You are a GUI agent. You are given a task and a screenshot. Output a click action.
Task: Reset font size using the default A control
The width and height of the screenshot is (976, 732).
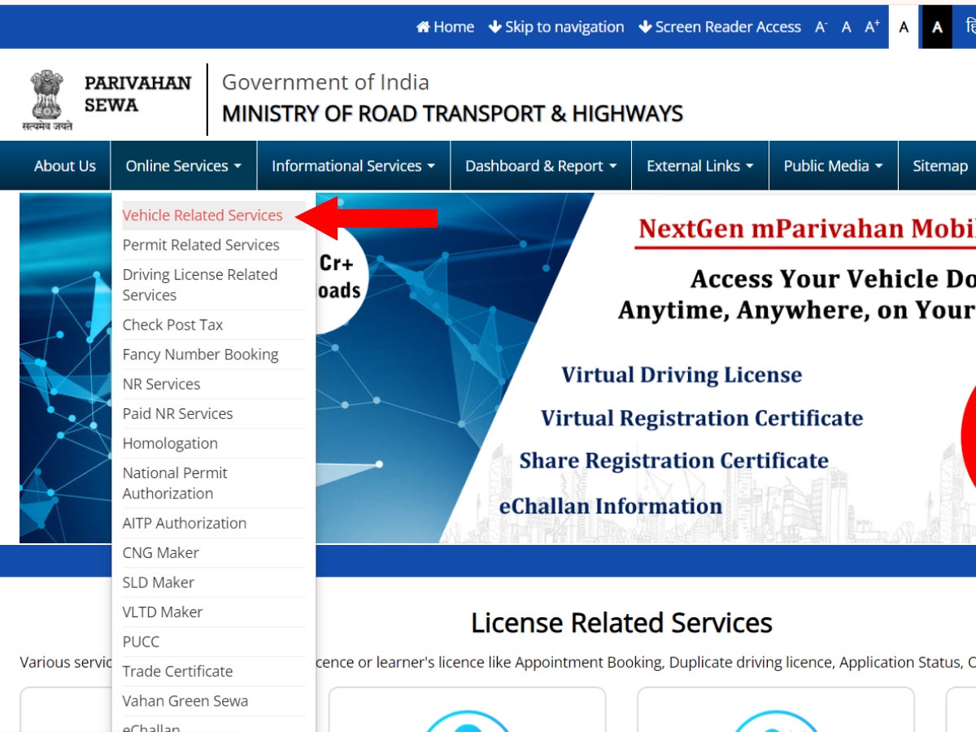[x=846, y=26]
